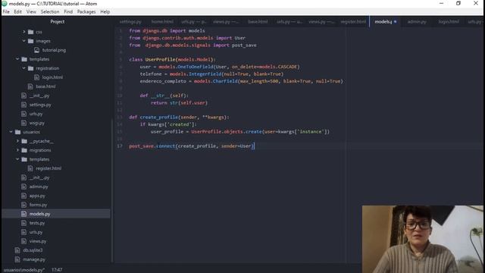Click the css folder icon

click(x=30, y=32)
